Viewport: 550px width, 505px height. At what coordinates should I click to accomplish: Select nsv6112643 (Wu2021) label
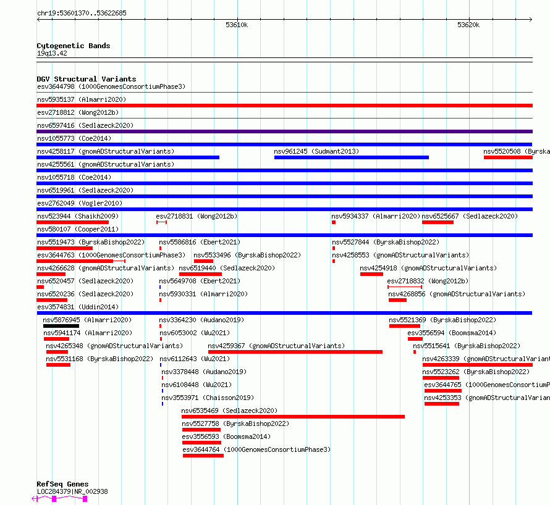coord(195,359)
